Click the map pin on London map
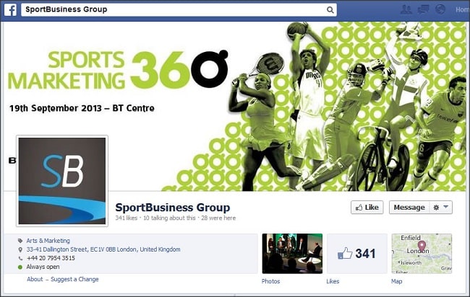The width and height of the screenshot is (470, 297). click(422, 247)
